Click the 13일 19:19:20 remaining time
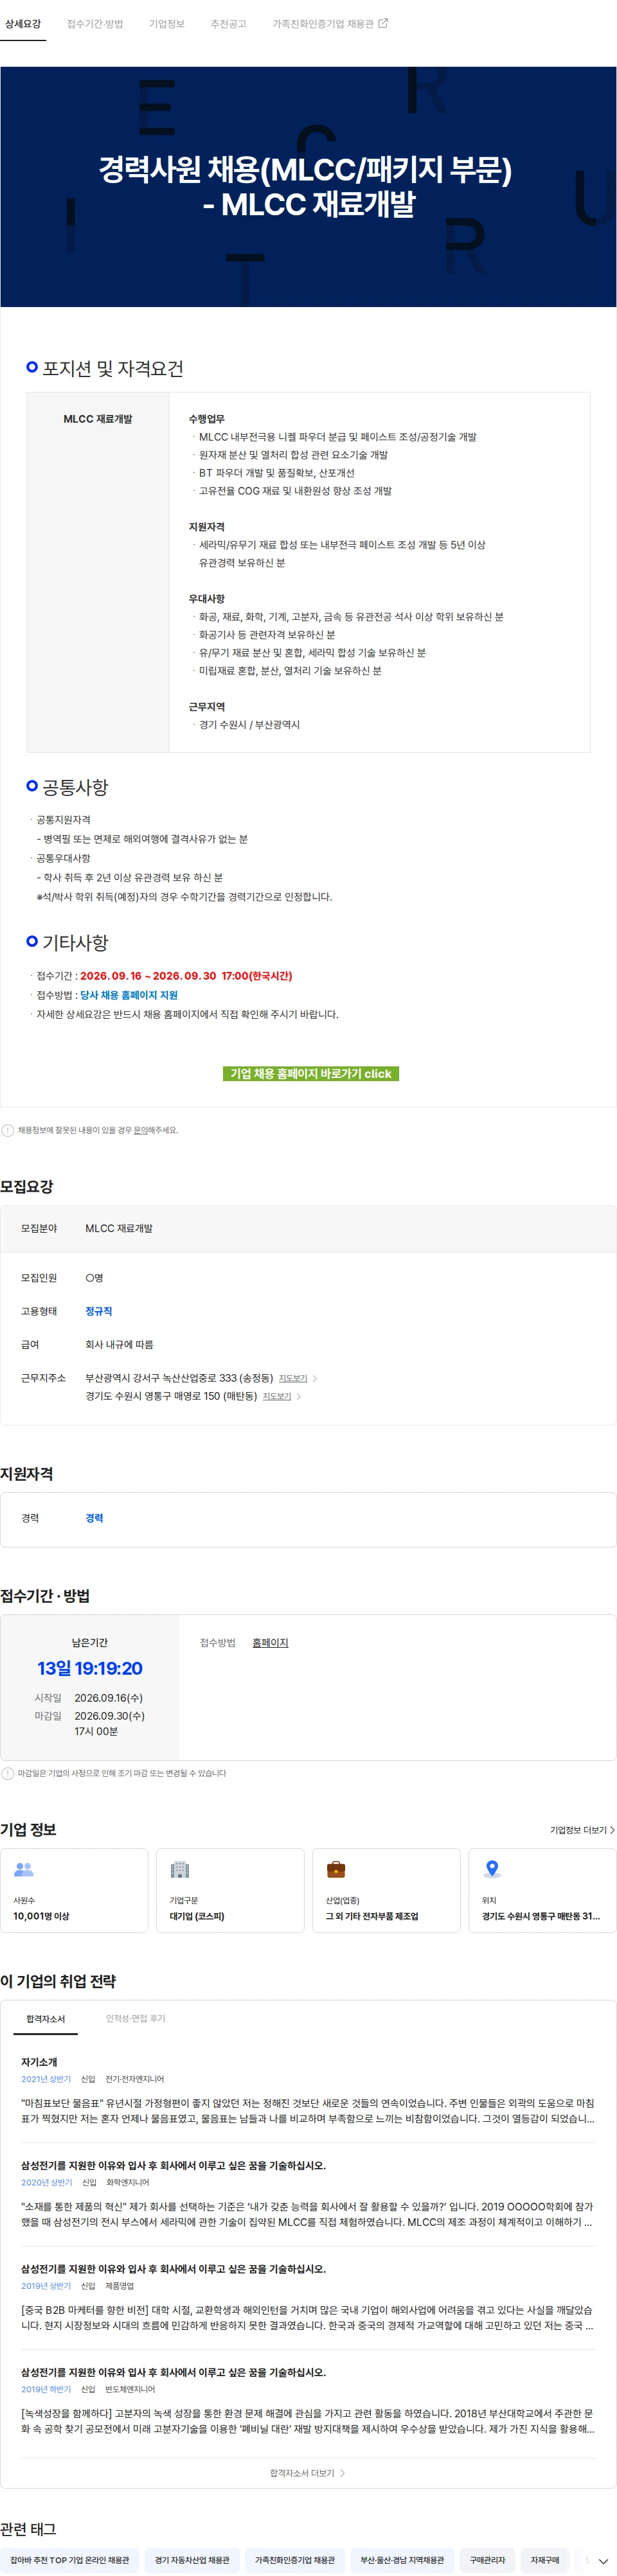Viewport: 617px width, 2576px height. 90,1668
